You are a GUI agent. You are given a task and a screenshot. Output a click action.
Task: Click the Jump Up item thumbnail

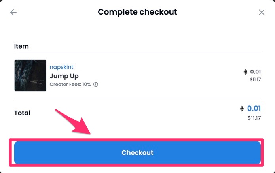point(30,75)
